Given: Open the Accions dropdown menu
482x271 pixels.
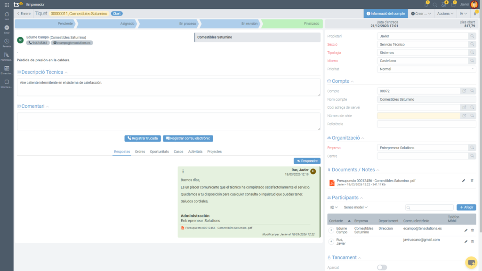Looking at the screenshot, I should click(x=445, y=14).
